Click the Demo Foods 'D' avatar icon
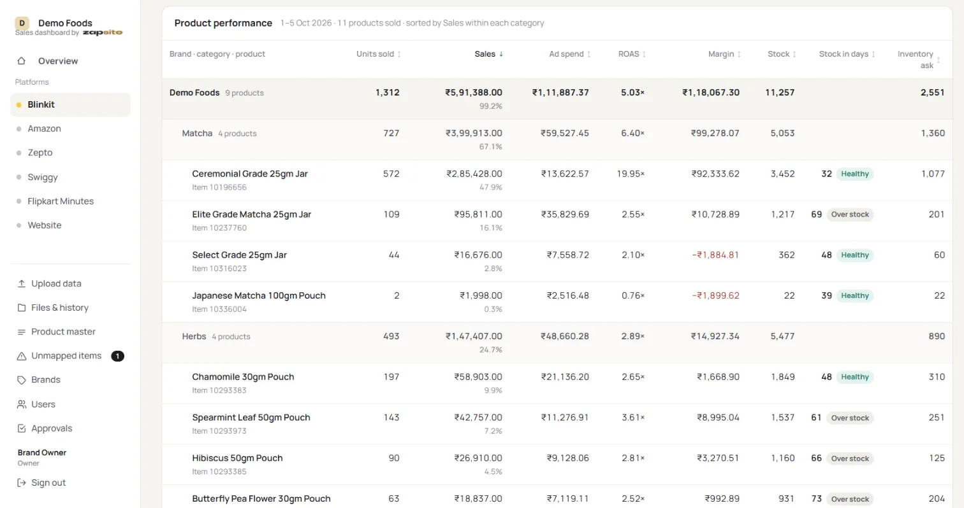The height and width of the screenshot is (508, 964). (22, 23)
